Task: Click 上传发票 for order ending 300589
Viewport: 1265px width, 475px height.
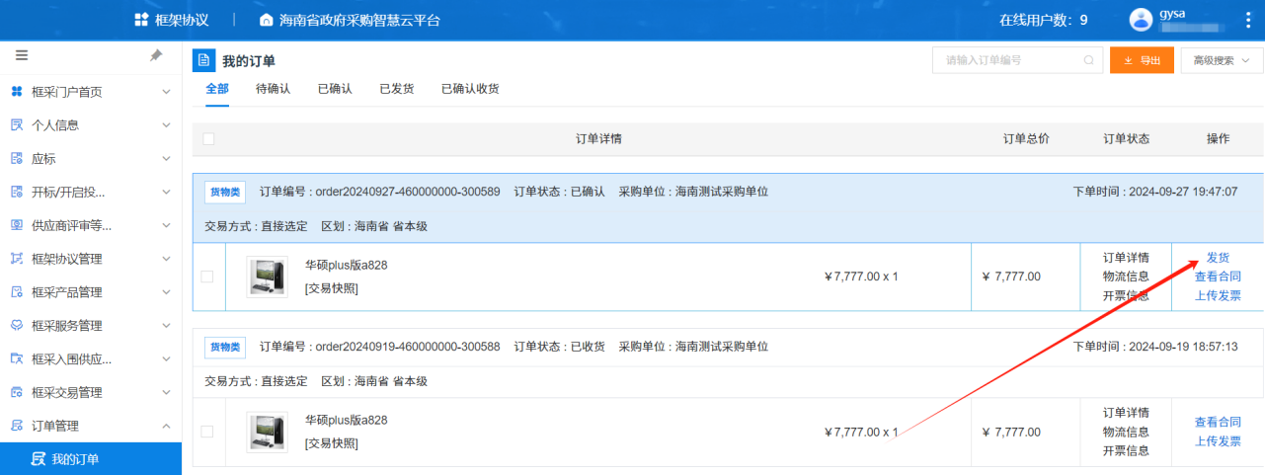Action: 1218,295
